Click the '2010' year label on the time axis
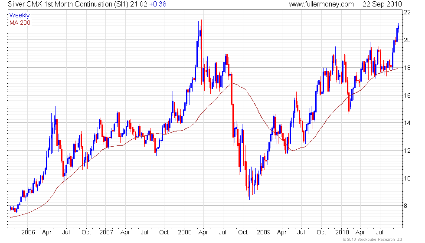425x243 pixels. point(342,233)
